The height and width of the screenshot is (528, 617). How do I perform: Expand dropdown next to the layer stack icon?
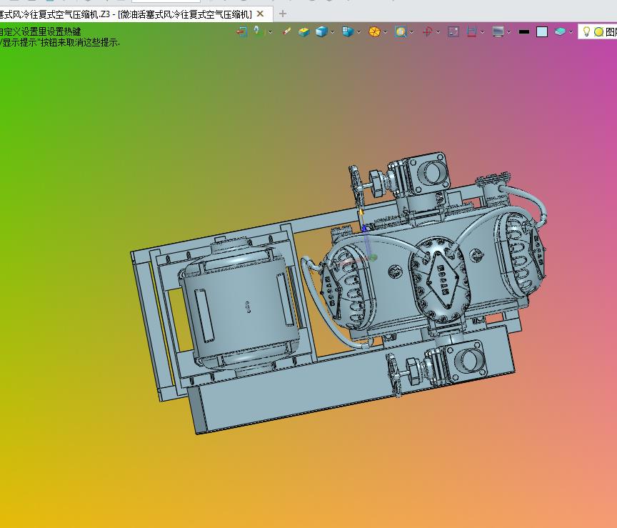571,32
